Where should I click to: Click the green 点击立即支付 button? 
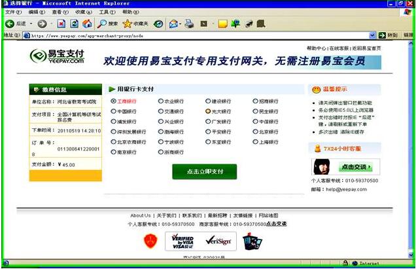[x=205, y=171]
